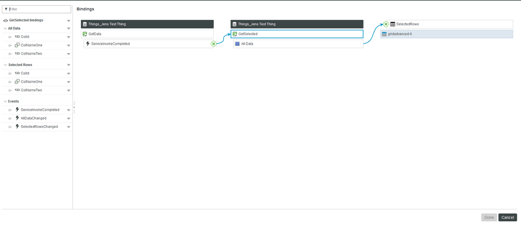
Task: Open dropdown for ColNameTwo under All Data
Action: (x=68, y=54)
